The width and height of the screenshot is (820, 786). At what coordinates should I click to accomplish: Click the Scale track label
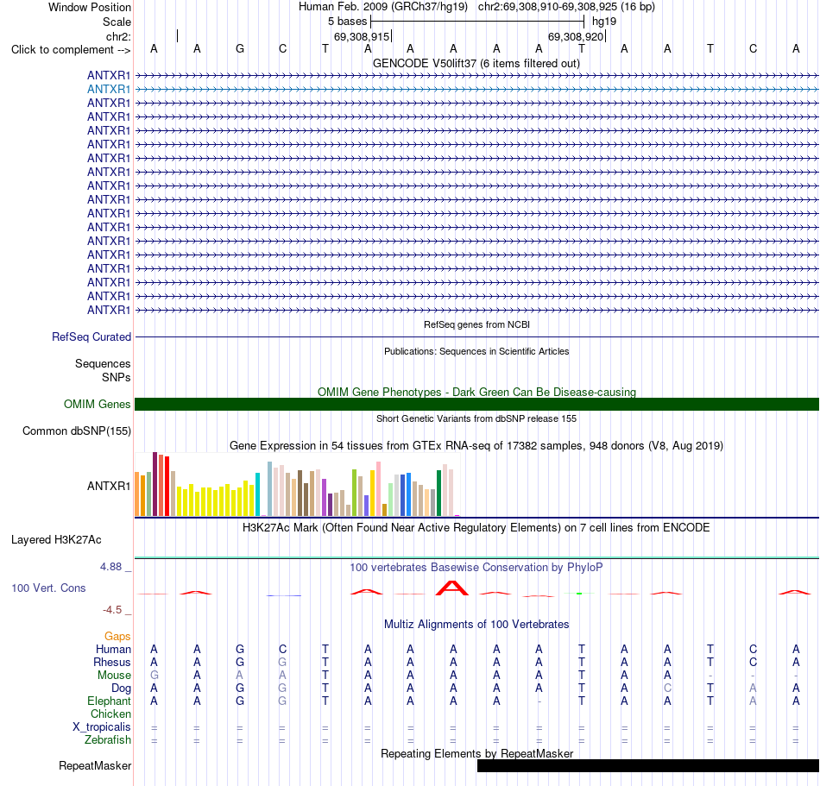117,22
